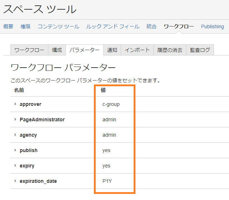The height and width of the screenshot is (200, 229).
Task: Click the P1Y expiration_date value
Action: click(x=107, y=181)
